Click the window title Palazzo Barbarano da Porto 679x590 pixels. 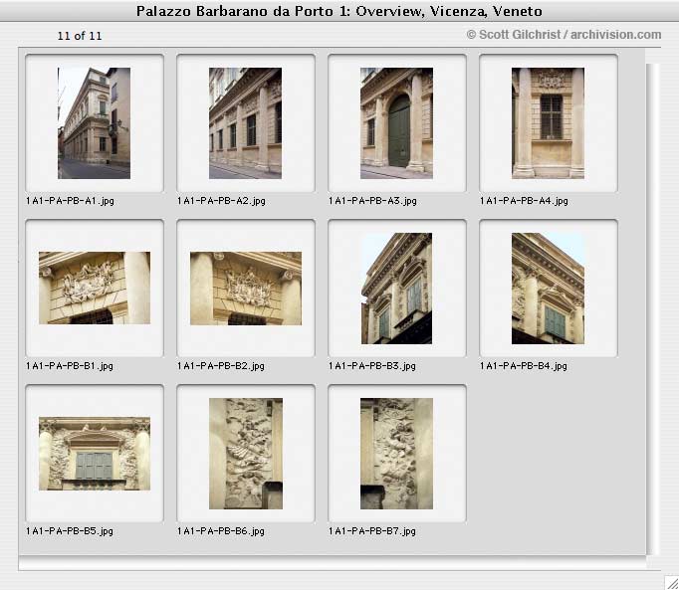click(x=339, y=11)
